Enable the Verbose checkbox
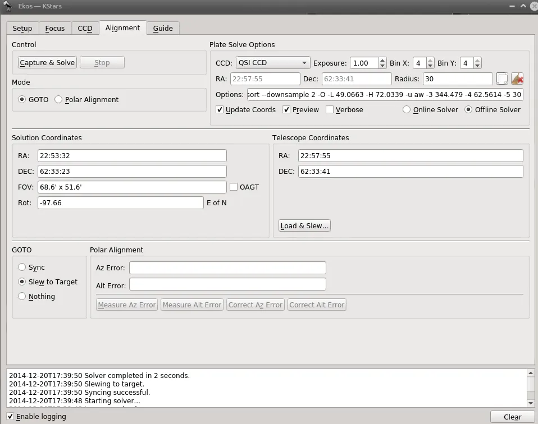This screenshot has height=424, width=538. (330, 110)
